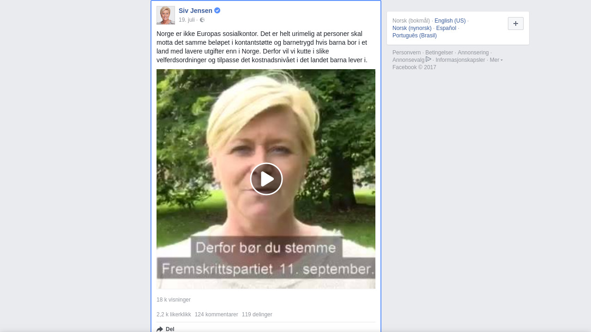The height and width of the screenshot is (332, 591).
Task: Select Português (Brasil) language
Action: pyautogui.click(x=415, y=36)
